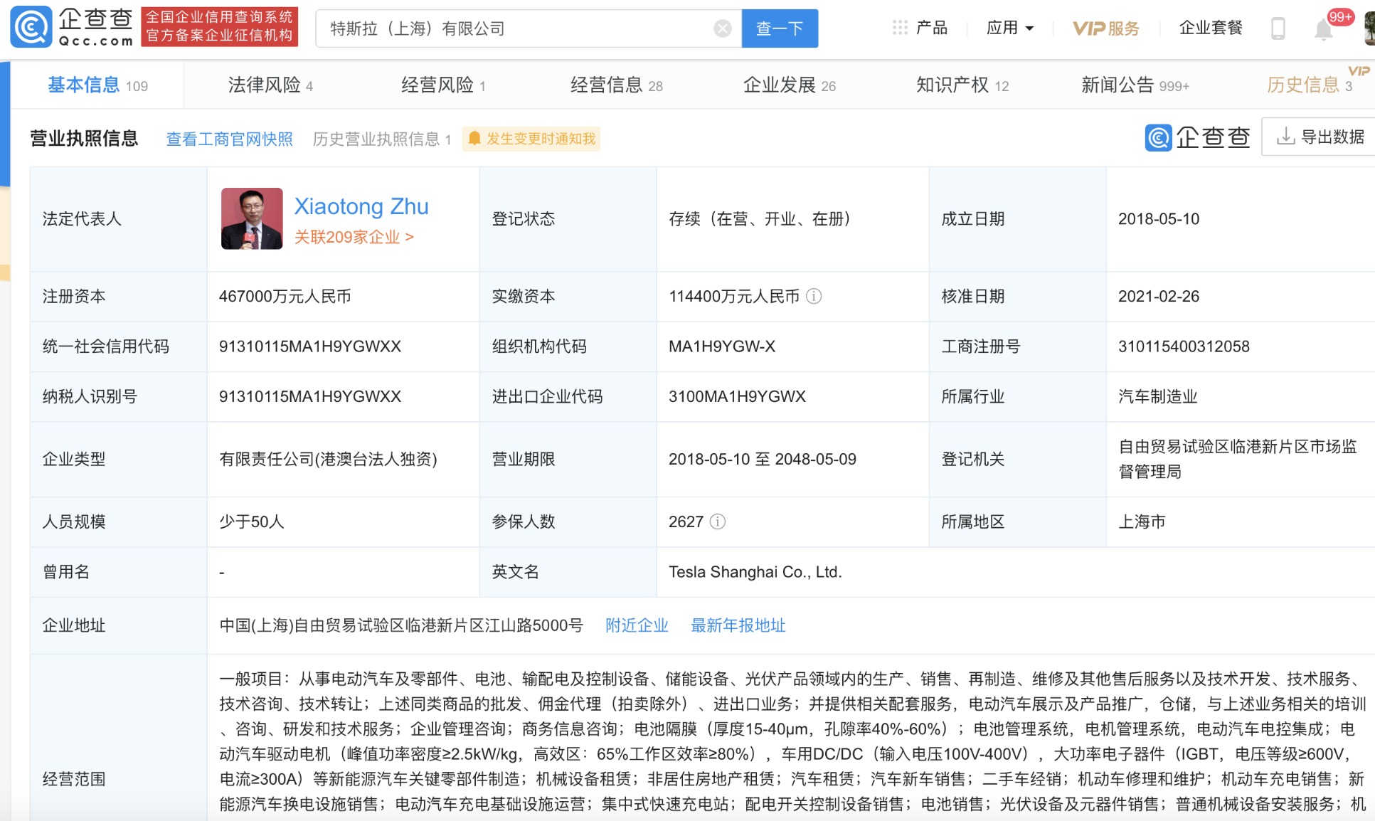The height and width of the screenshot is (821, 1375).
Task: Click the mobile phone icon in the header
Action: 1278,28
